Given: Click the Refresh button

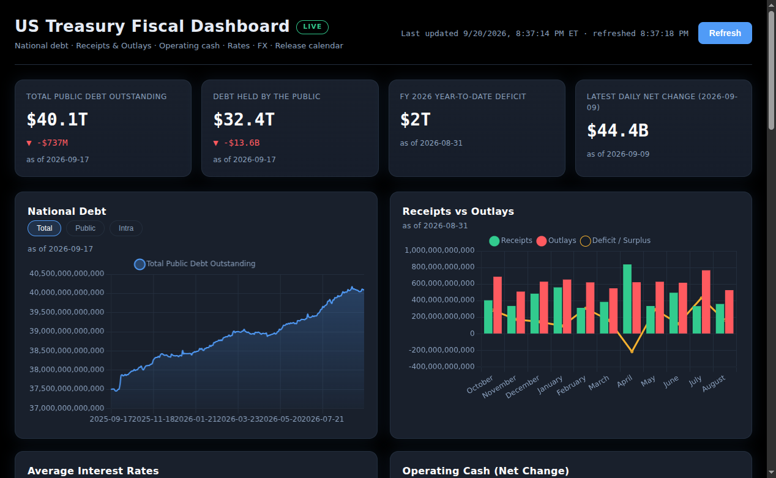Looking at the screenshot, I should click(725, 33).
